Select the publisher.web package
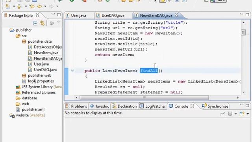 point(39,75)
